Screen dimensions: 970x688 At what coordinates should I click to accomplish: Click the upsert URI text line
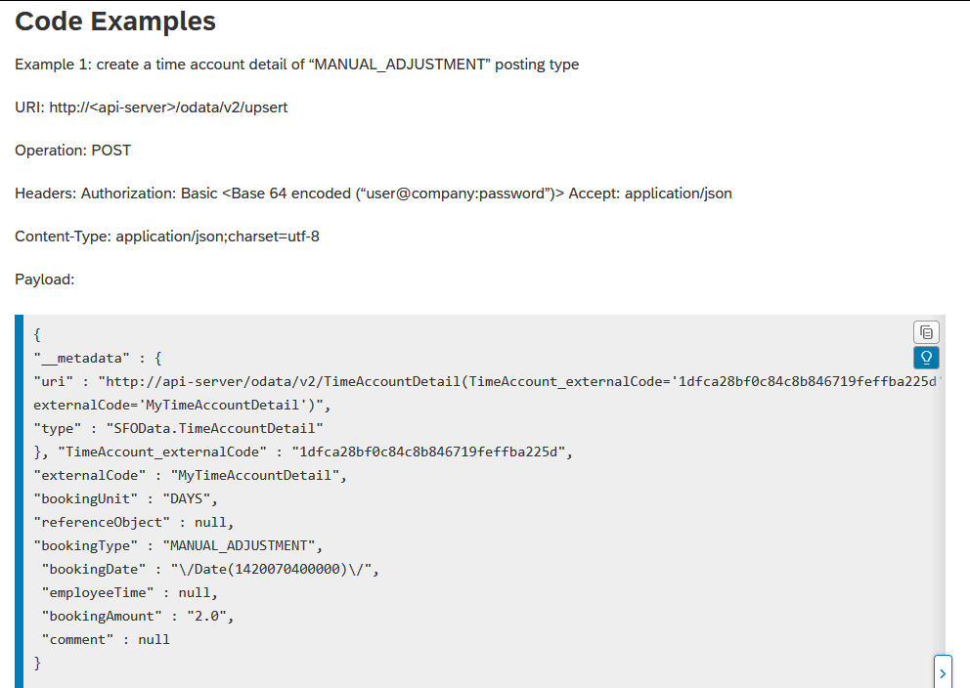152,107
